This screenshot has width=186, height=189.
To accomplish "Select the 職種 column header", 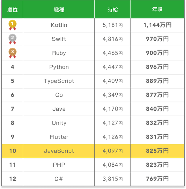I will pyautogui.click(x=59, y=9).
